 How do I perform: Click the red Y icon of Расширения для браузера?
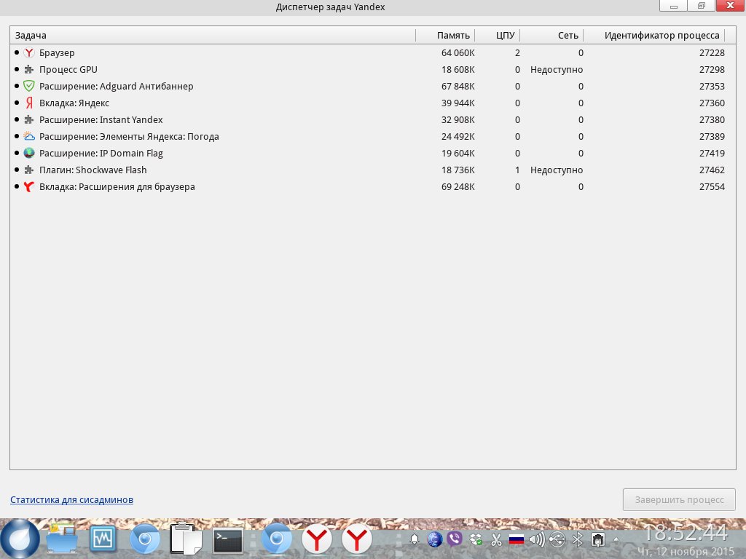click(29, 187)
